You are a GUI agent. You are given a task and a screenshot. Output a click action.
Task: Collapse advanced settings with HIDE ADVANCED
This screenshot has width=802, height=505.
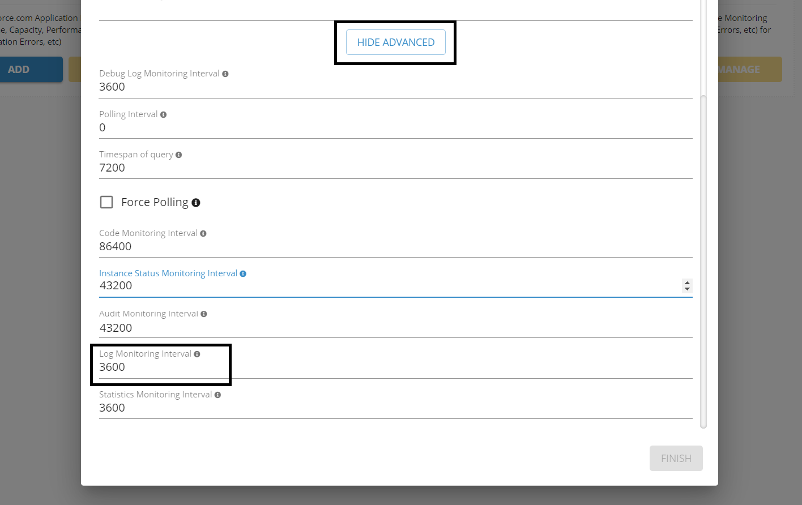click(395, 42)
